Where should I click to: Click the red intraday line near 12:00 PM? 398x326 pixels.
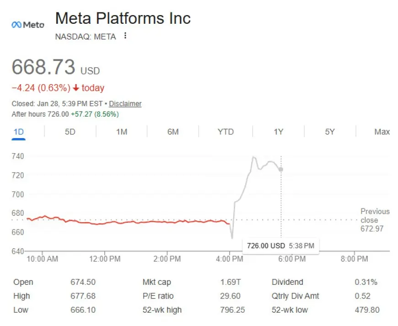pyautogui.click(x=104, y=223)
